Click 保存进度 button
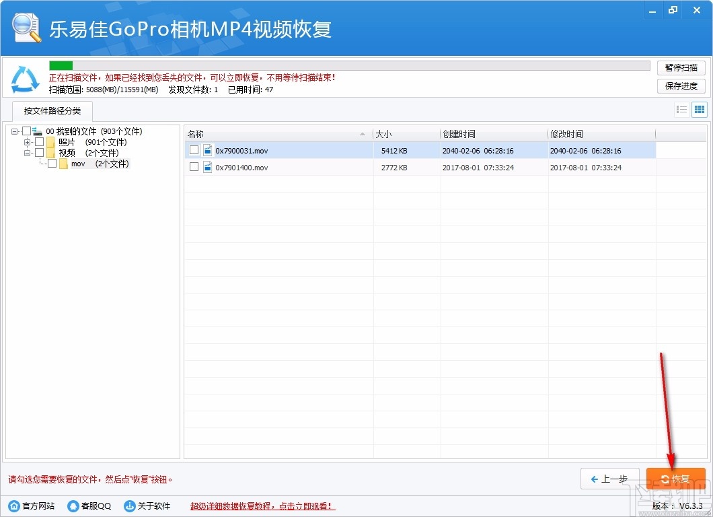Screen dimensions: 713x517 pos(681,86)
